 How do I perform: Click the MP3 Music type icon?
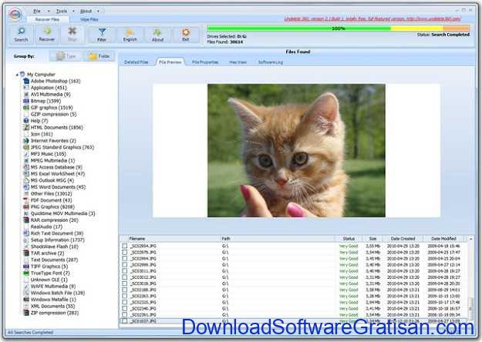point(26,154)
